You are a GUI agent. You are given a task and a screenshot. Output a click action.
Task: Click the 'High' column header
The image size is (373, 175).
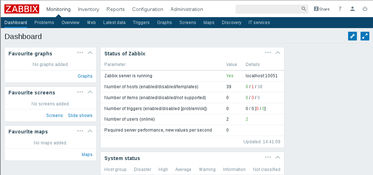(163, 169)
